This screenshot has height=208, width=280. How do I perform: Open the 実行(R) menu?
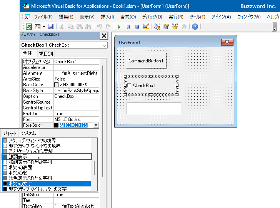click(176, 17)
